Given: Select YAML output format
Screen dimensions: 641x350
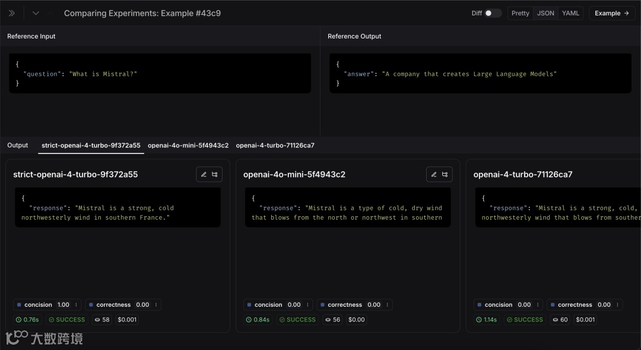Looking at the screenshot, I should point(570,13).
